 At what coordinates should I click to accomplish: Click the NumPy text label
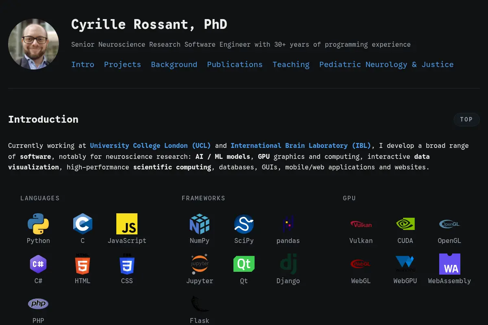point(200,240)
